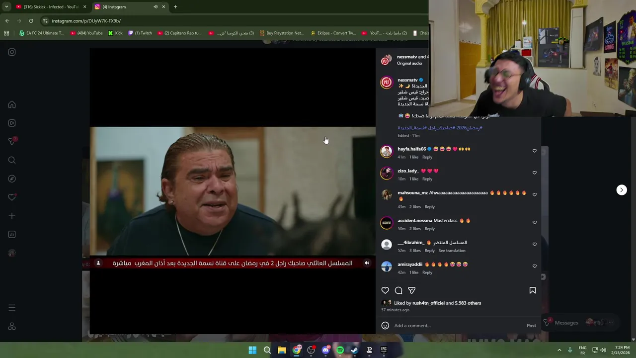This screenshot has height=358, width=636.
Task: Show hidden system tray icons
Action: (559, 350)
